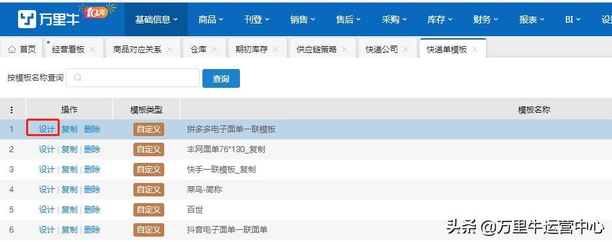Close the 供应链策略 tab

coord(345,49)
